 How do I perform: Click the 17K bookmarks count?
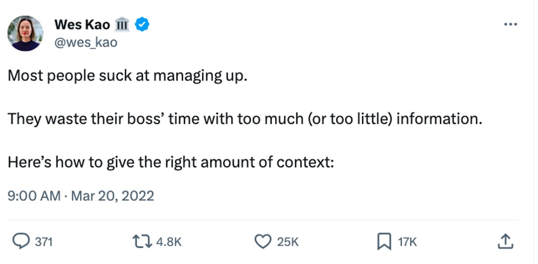click(407, 242)
